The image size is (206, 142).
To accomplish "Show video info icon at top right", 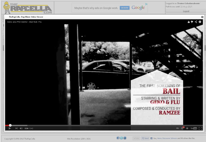I will 200,22.
